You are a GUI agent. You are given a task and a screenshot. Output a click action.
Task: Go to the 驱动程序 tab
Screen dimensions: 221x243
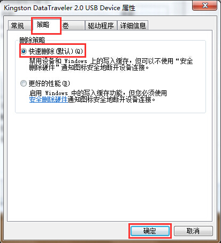tap(101, 26)
